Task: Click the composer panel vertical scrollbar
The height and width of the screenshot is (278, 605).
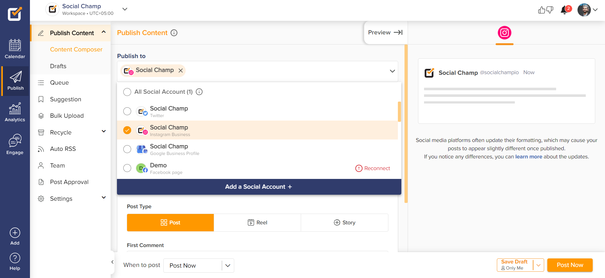Action: coord(406,124)
